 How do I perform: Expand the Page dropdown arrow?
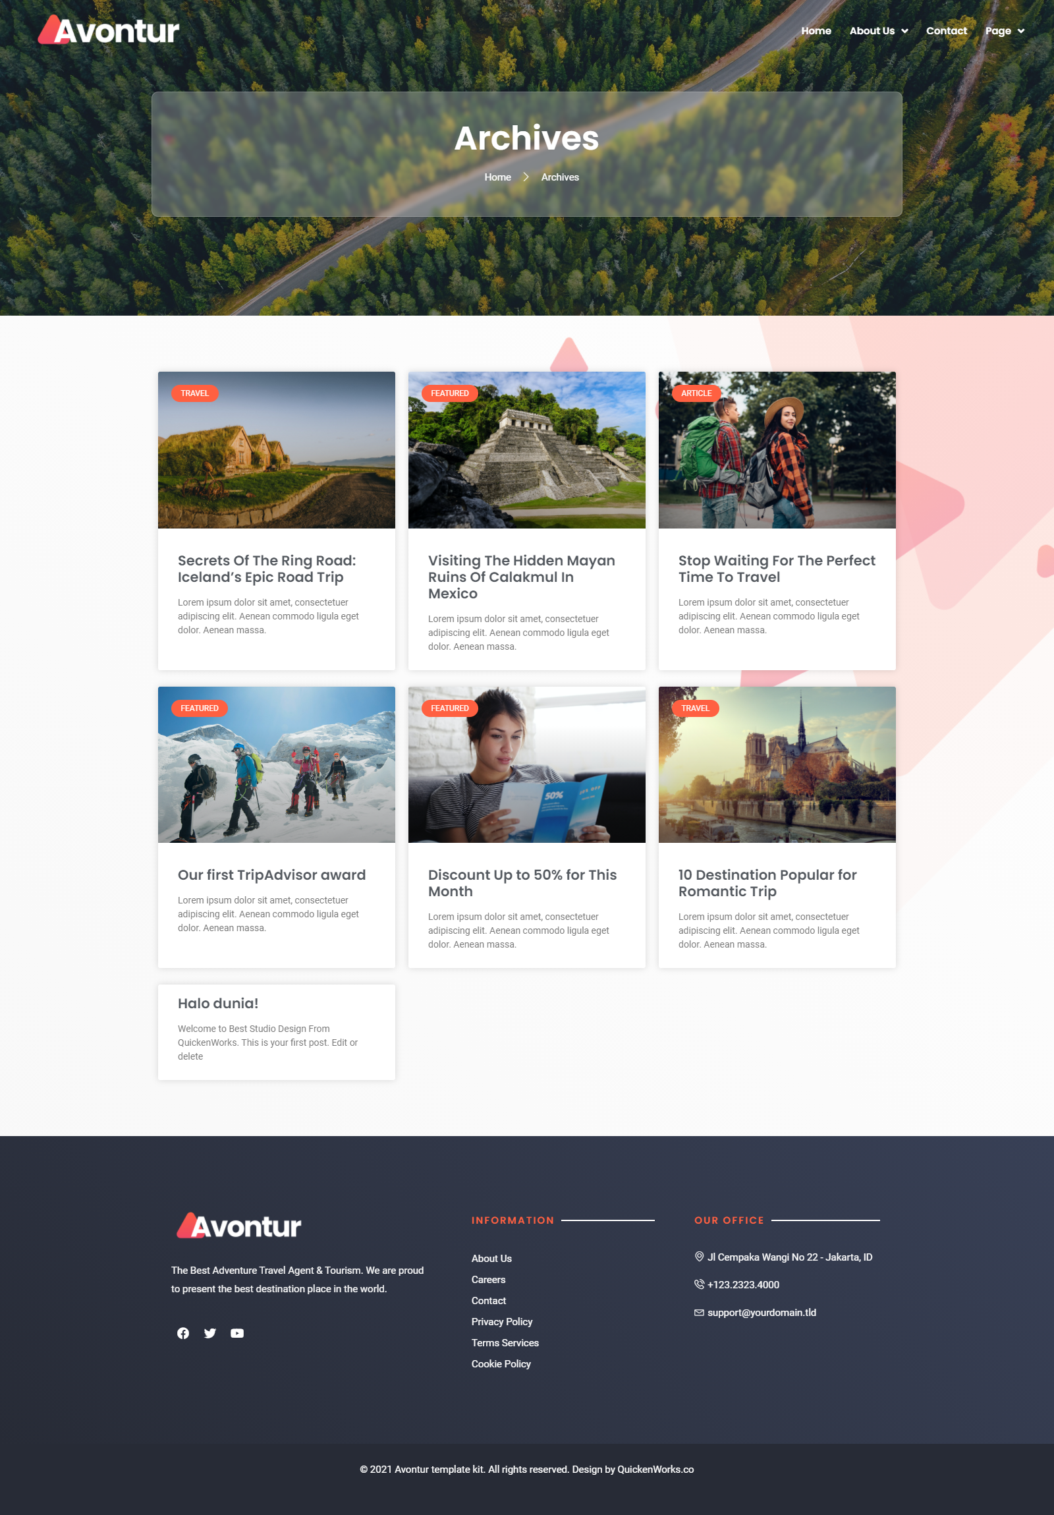pos(1021,31)
